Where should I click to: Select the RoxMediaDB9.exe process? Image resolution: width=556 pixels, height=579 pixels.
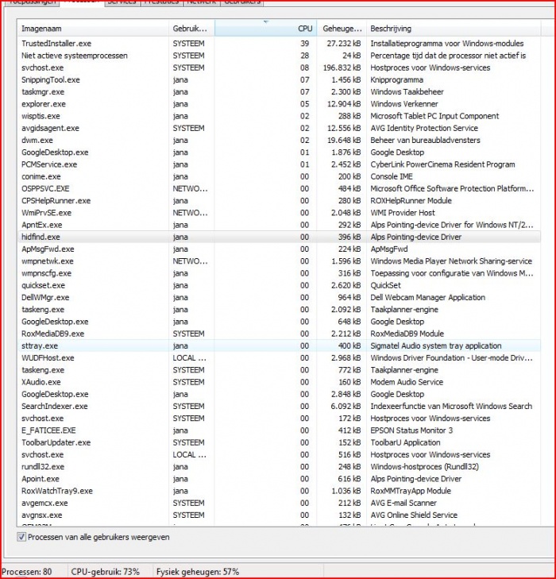point(279,334)
